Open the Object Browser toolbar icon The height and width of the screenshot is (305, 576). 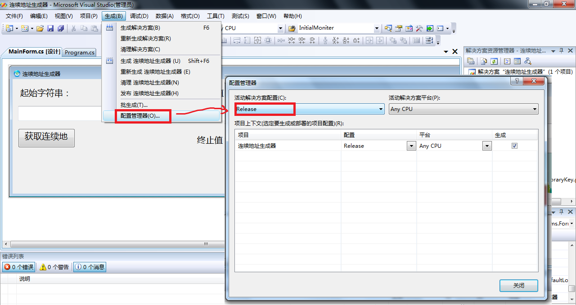(409, 28)
